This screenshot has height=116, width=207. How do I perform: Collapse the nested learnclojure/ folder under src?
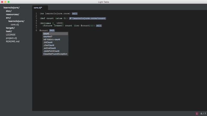pyautogui.click(x=16, y=21)
